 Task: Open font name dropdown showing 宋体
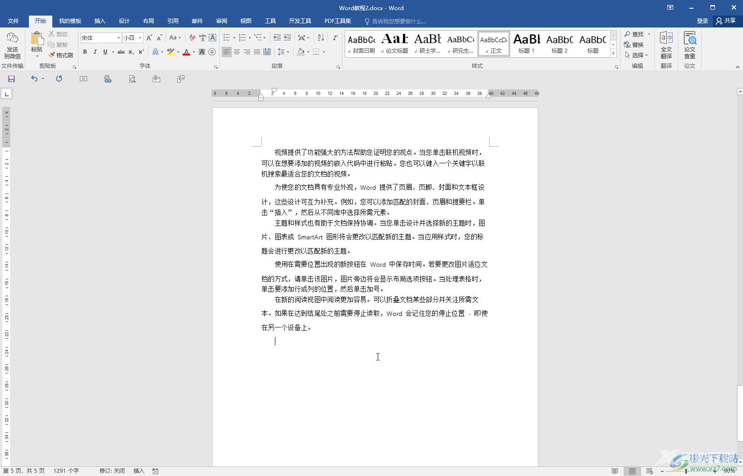tap(118, 38)
